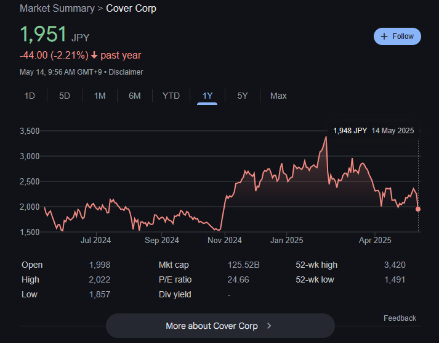The image size is (439, 343).
Task: Click the 1,948 JPY chart tooltip label
Action: [x=350, y=131]
